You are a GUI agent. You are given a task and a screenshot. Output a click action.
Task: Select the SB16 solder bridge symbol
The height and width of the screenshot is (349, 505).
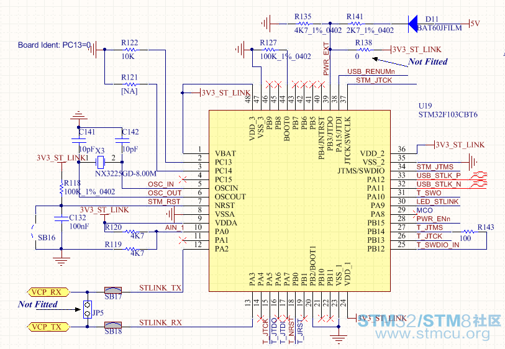point(33,232)
